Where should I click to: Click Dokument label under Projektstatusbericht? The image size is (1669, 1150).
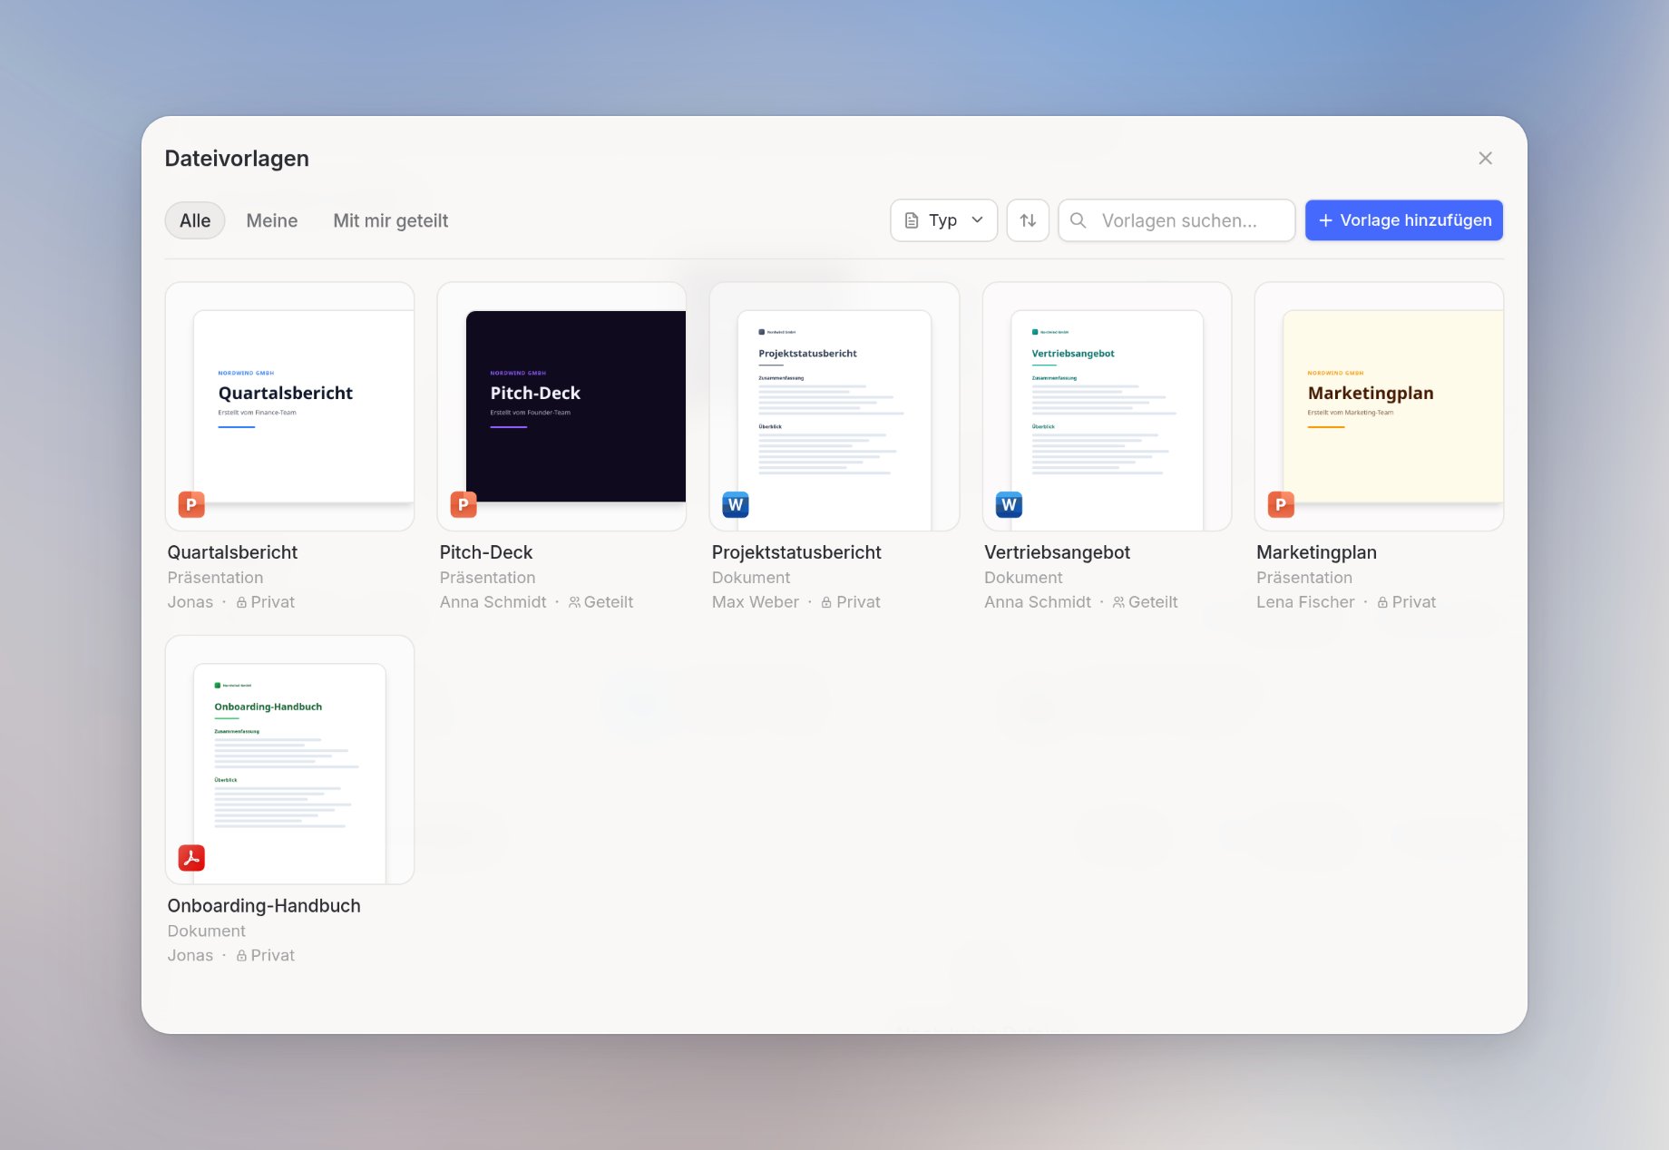click(751, 578)
